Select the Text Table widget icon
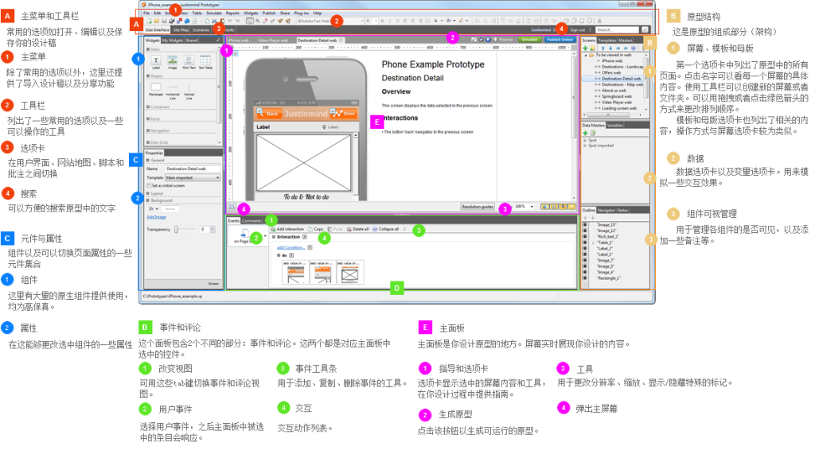The width and height of the screenshot is (815, 454). click(205, 61)
